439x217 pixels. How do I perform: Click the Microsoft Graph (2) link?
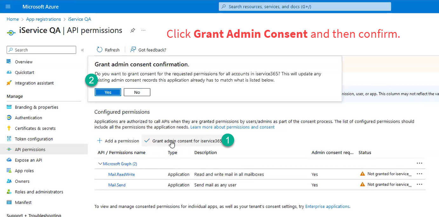[120, 164]
